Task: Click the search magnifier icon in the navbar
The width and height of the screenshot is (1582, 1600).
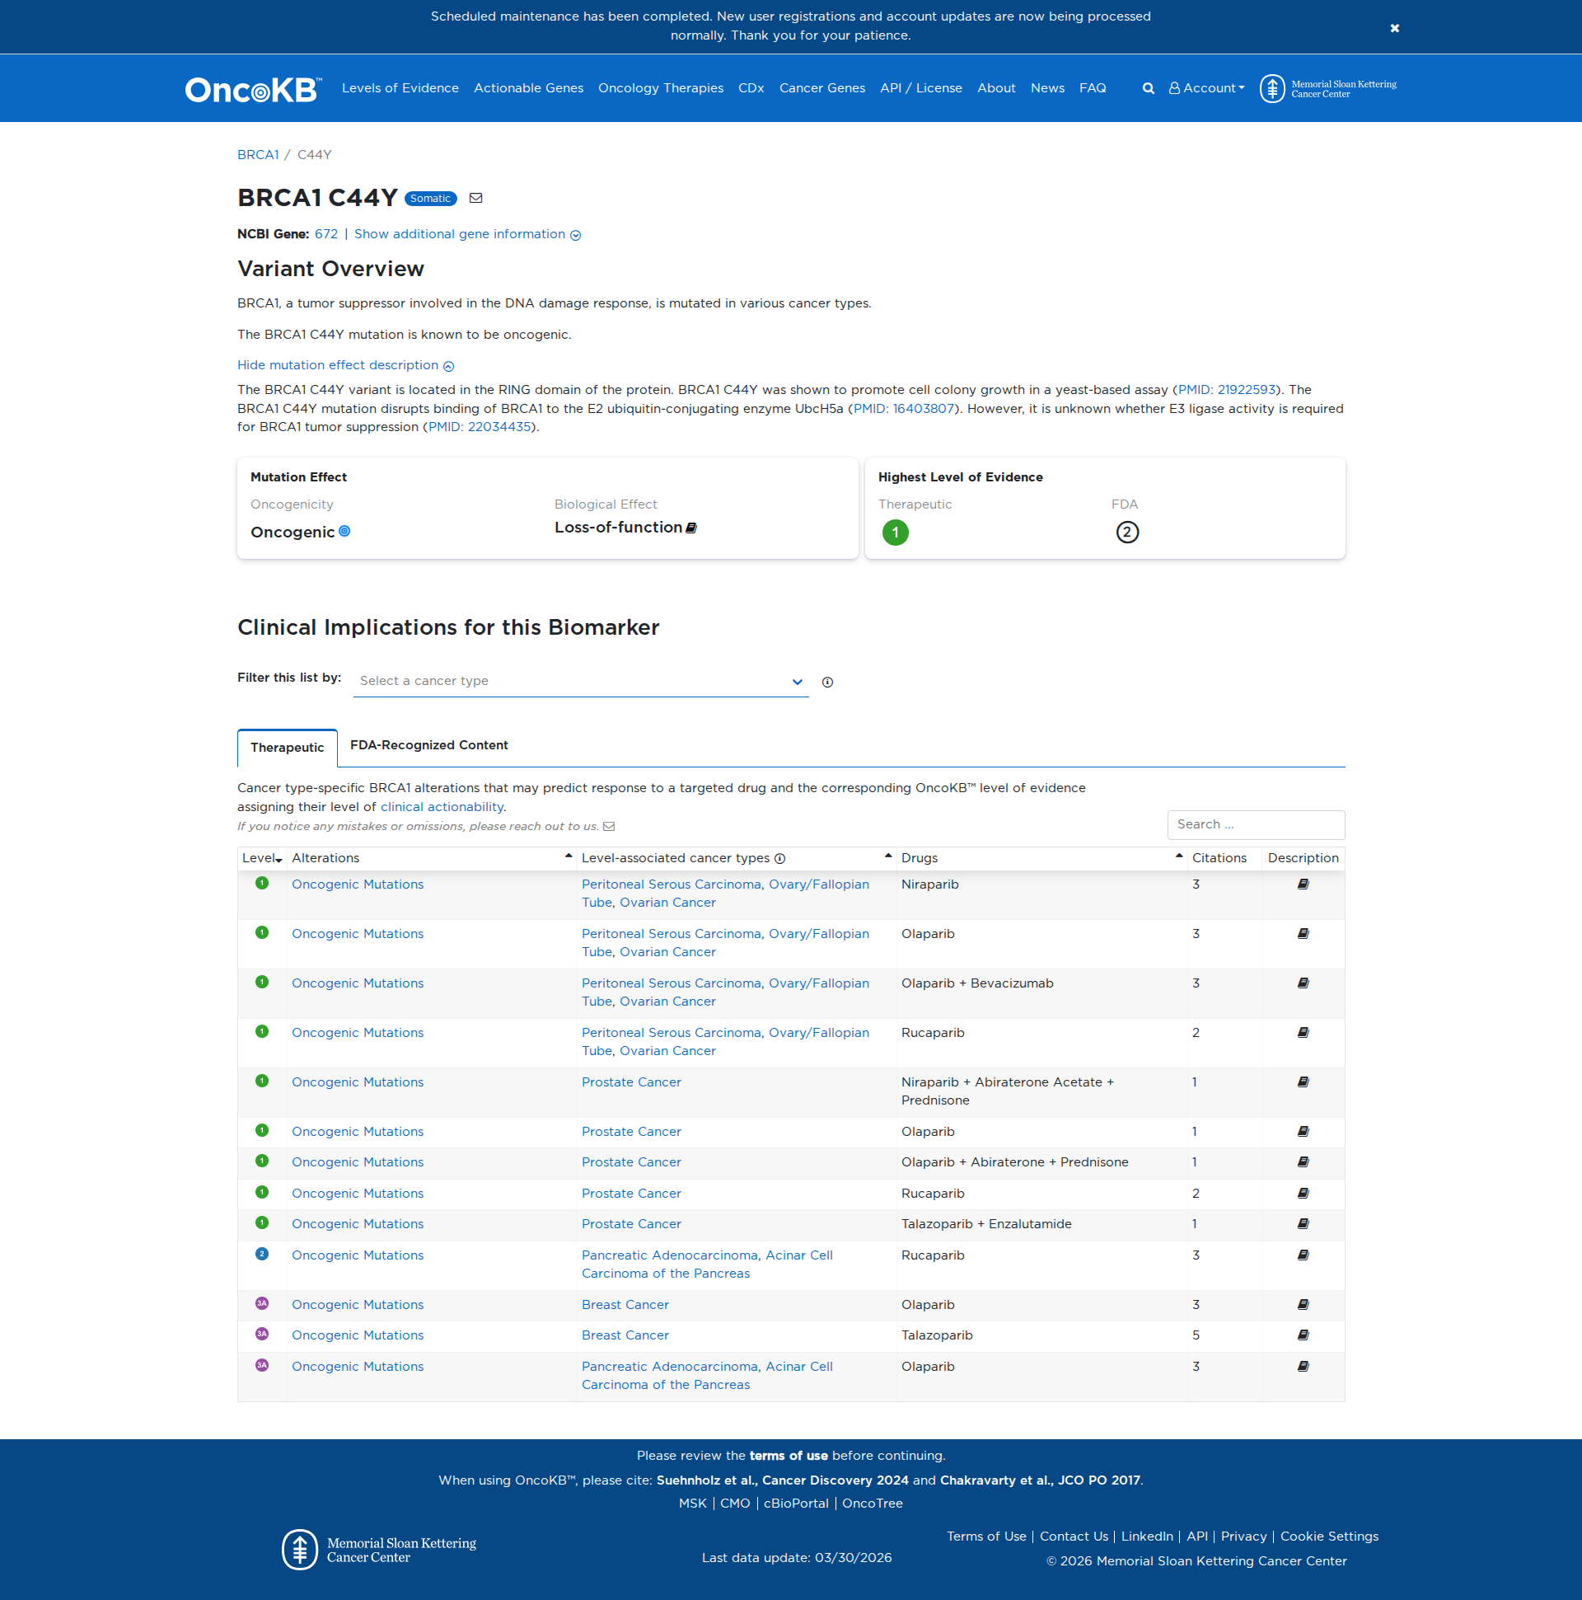Action: pos(1149,87)
